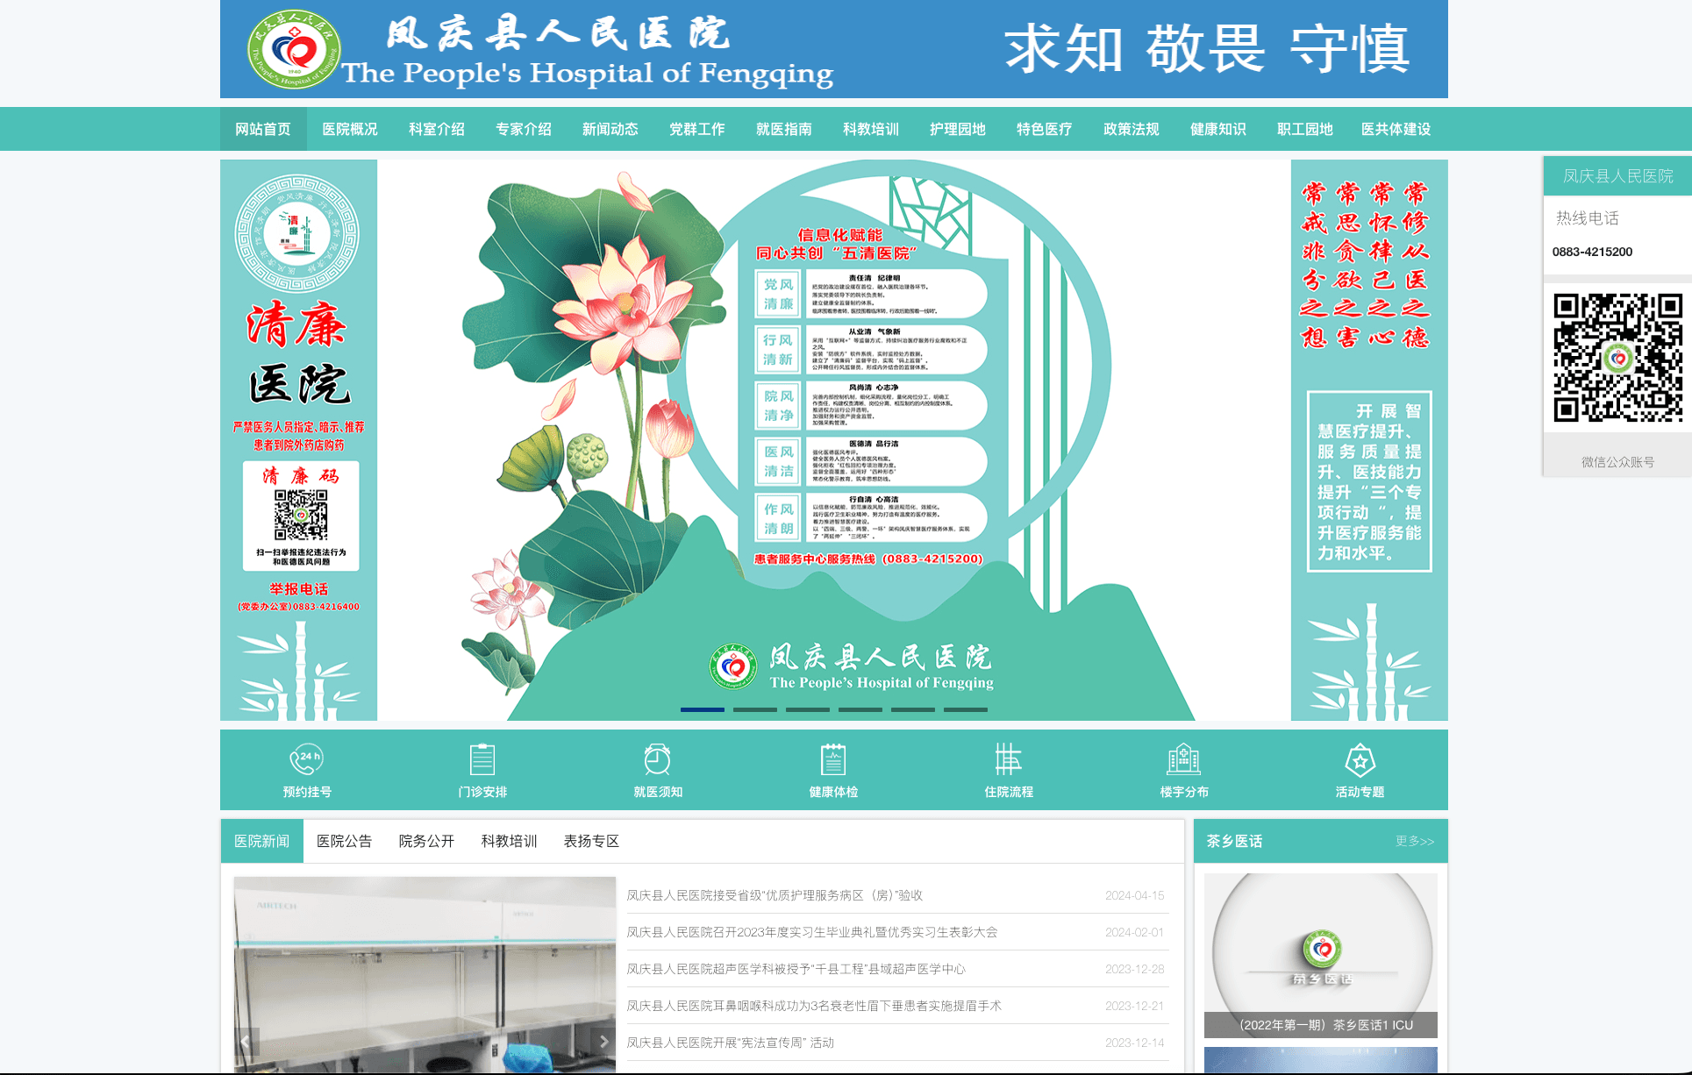Open news about 耳鼻咽喉科提眉手术

814,1006
